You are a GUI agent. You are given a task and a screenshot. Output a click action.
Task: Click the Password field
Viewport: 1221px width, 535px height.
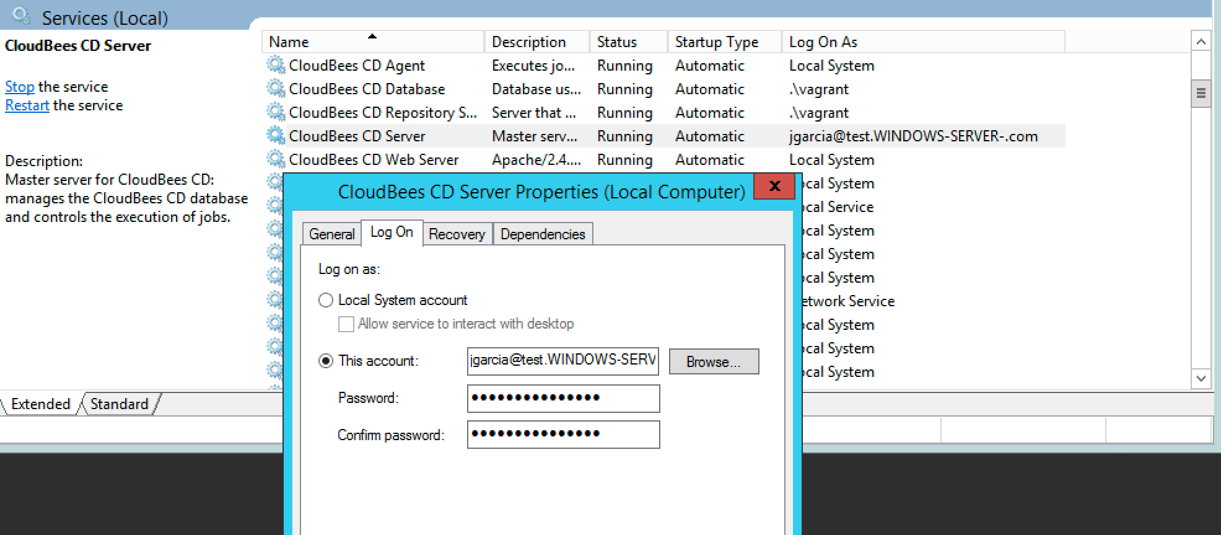tap(563, 398)
